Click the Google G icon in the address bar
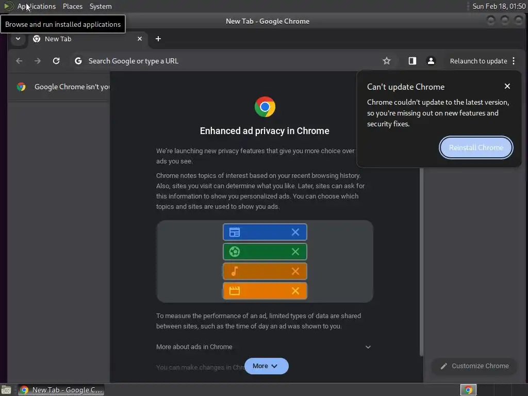528x396 pixels. tap(78, 61)
